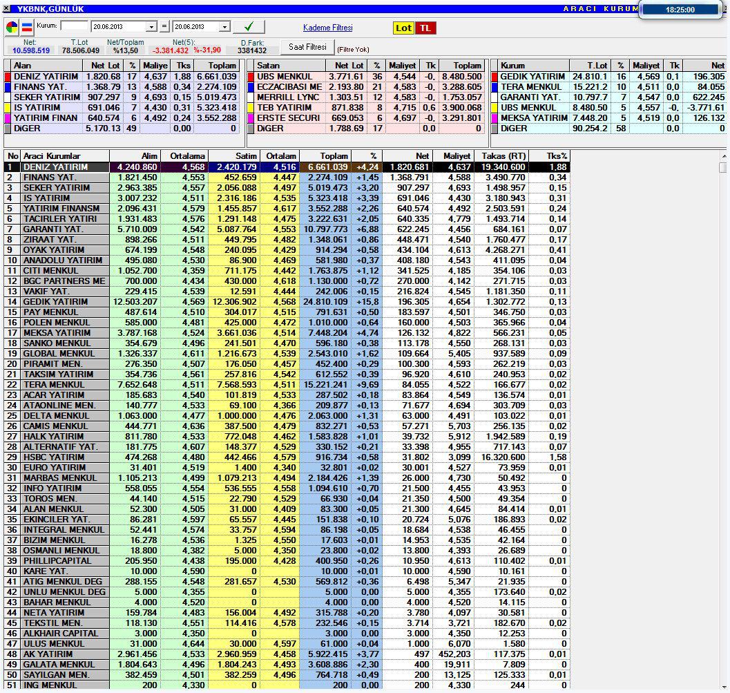Image resolution: width=730 pixels, height=693 pixels.
Task: Open the start date dropdown arrow
Action: pyautogui.click(x=151, y=27)
